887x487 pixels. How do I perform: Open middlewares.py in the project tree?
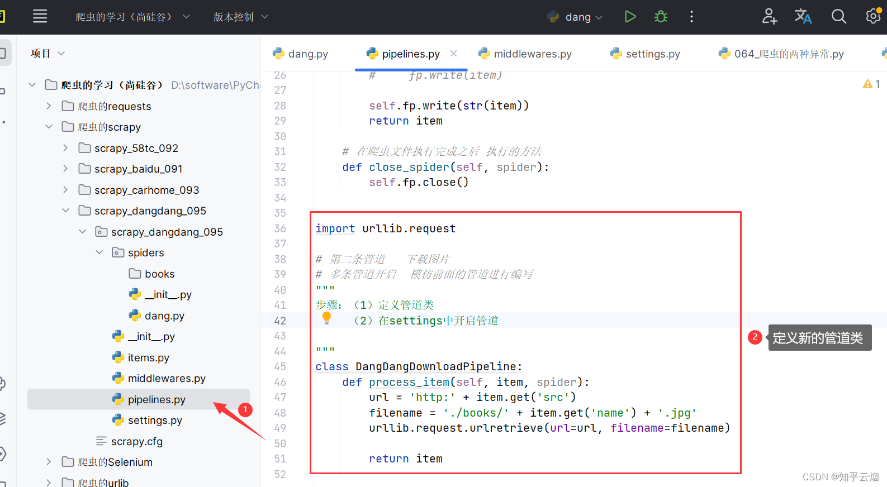158,378
